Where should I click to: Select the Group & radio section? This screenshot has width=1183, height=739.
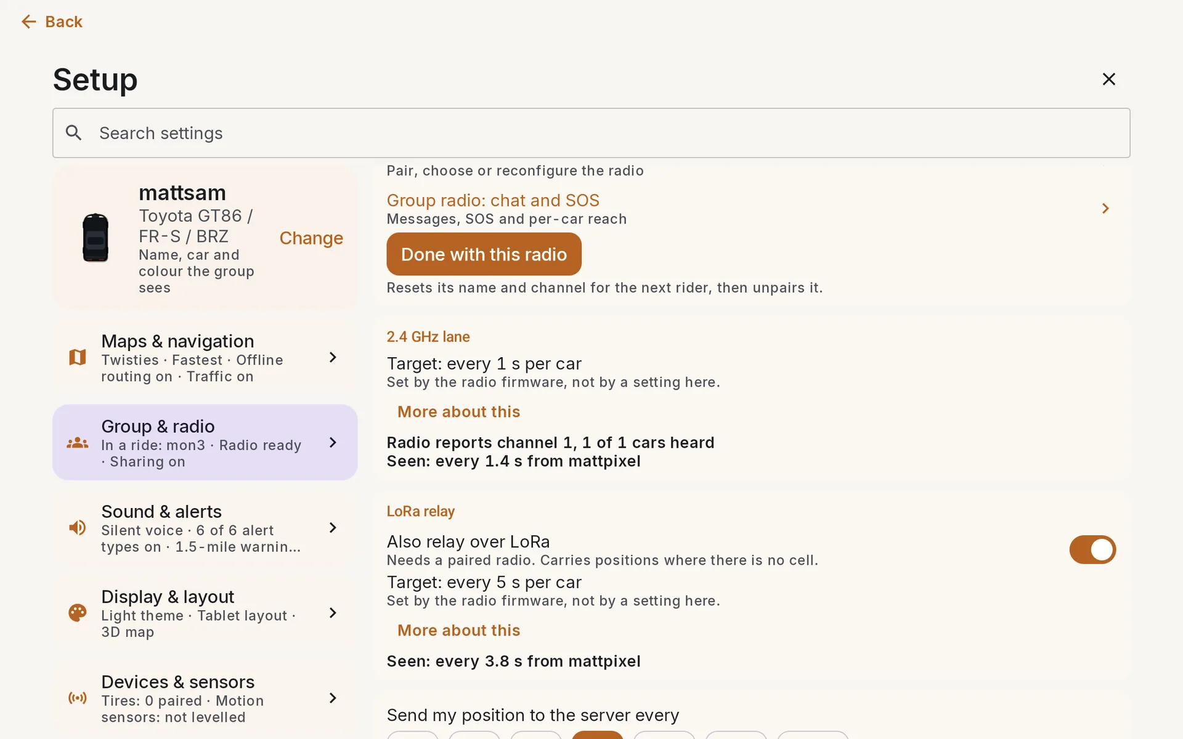click(205, 442)
